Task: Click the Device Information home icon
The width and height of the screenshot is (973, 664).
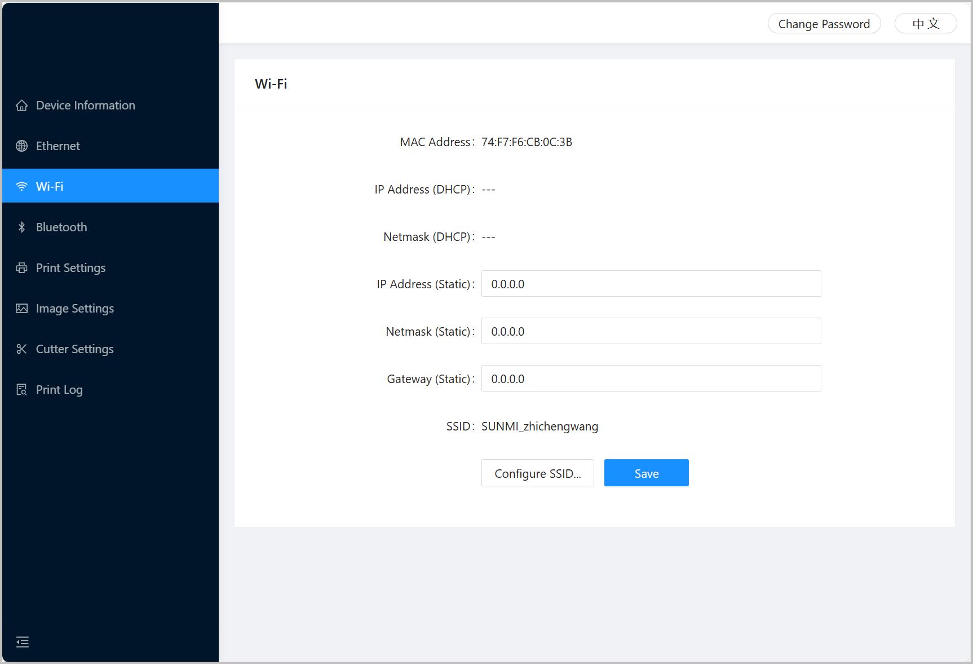Action: pyautogui.click(x=21, y=105)
